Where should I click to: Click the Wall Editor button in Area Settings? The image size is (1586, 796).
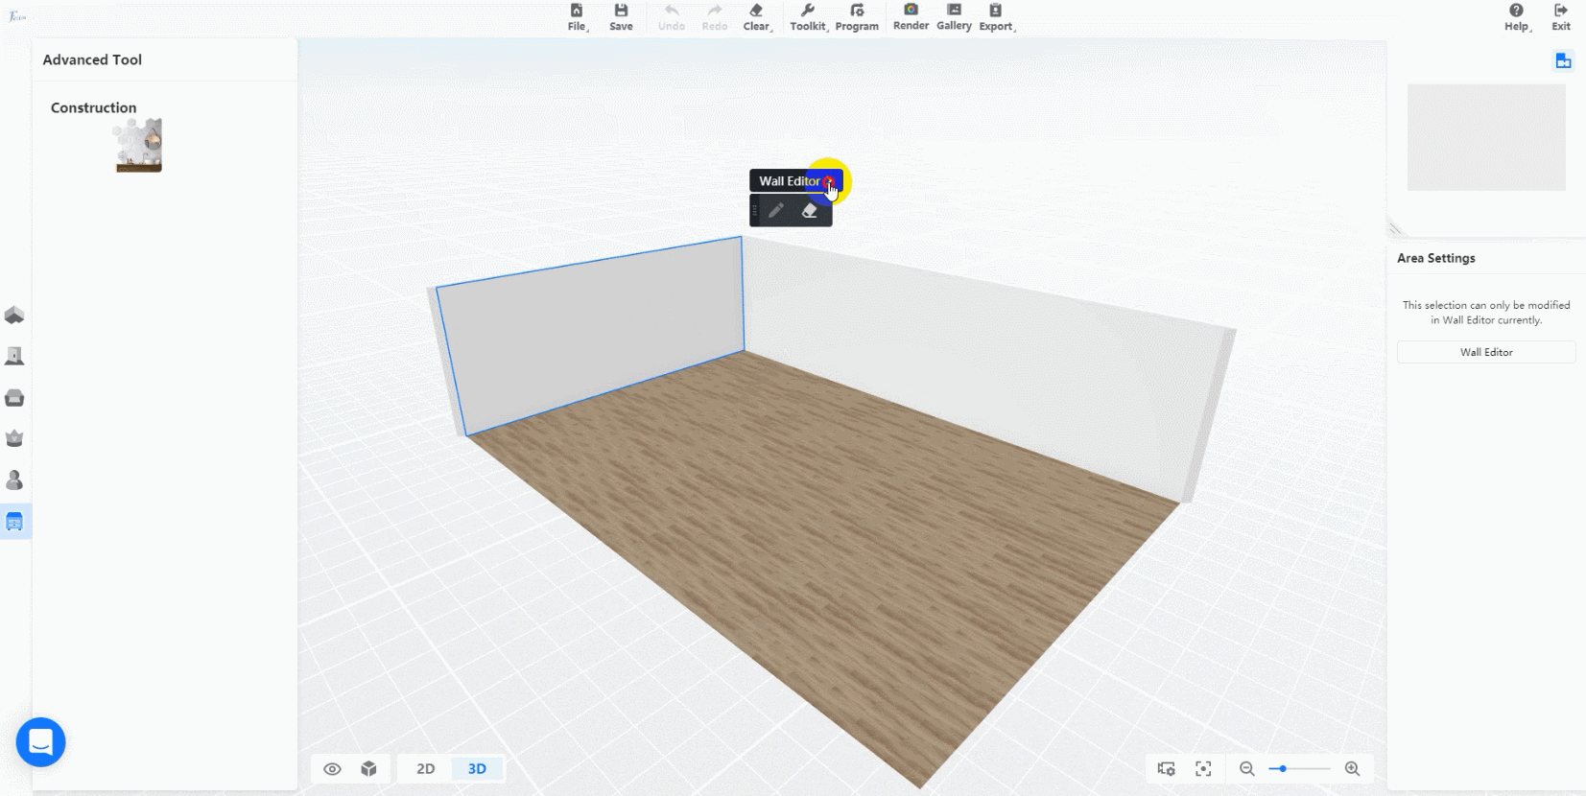(x=1486, y=352)
